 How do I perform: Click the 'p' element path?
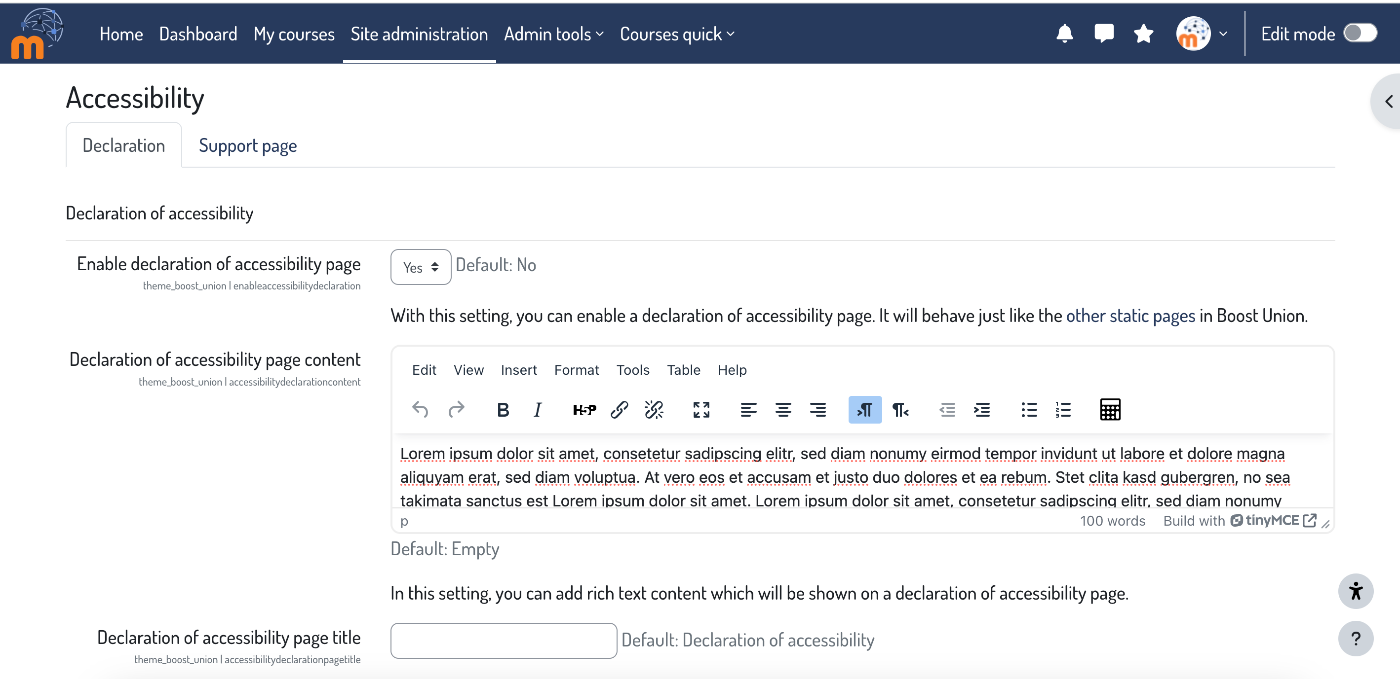coord(404,521)
